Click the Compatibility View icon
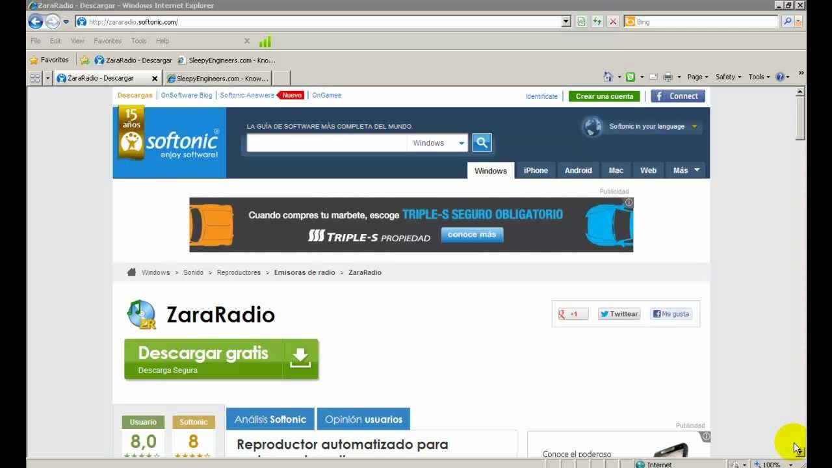 [582, 21]
